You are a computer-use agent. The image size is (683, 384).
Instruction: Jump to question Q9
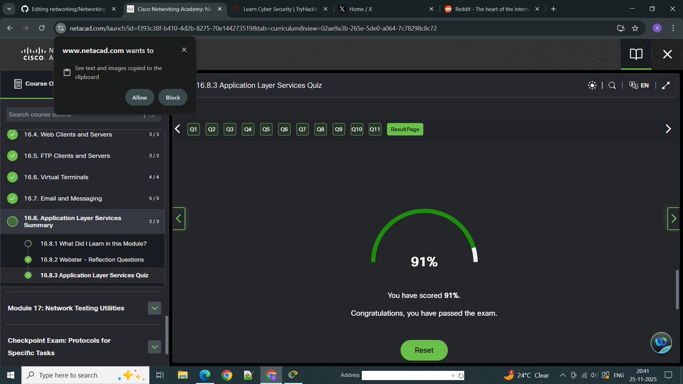coord(339,129)
